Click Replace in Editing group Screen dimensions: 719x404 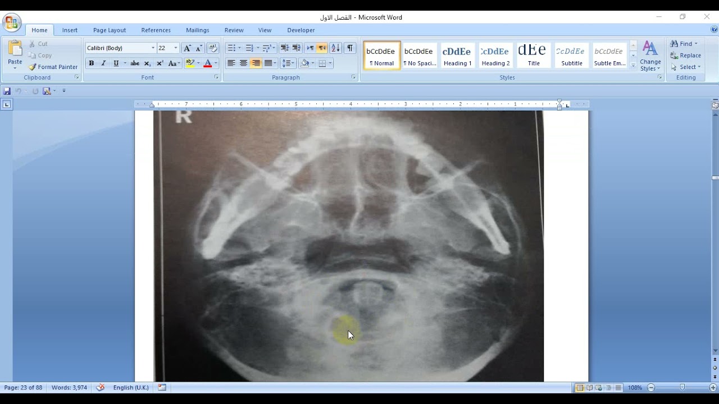[x=685, y=56]
